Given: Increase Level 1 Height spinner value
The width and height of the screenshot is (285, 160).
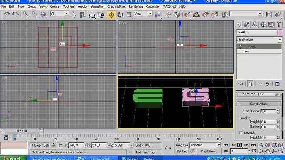Looking at the screenshot, I should click(x=278, y=121).
